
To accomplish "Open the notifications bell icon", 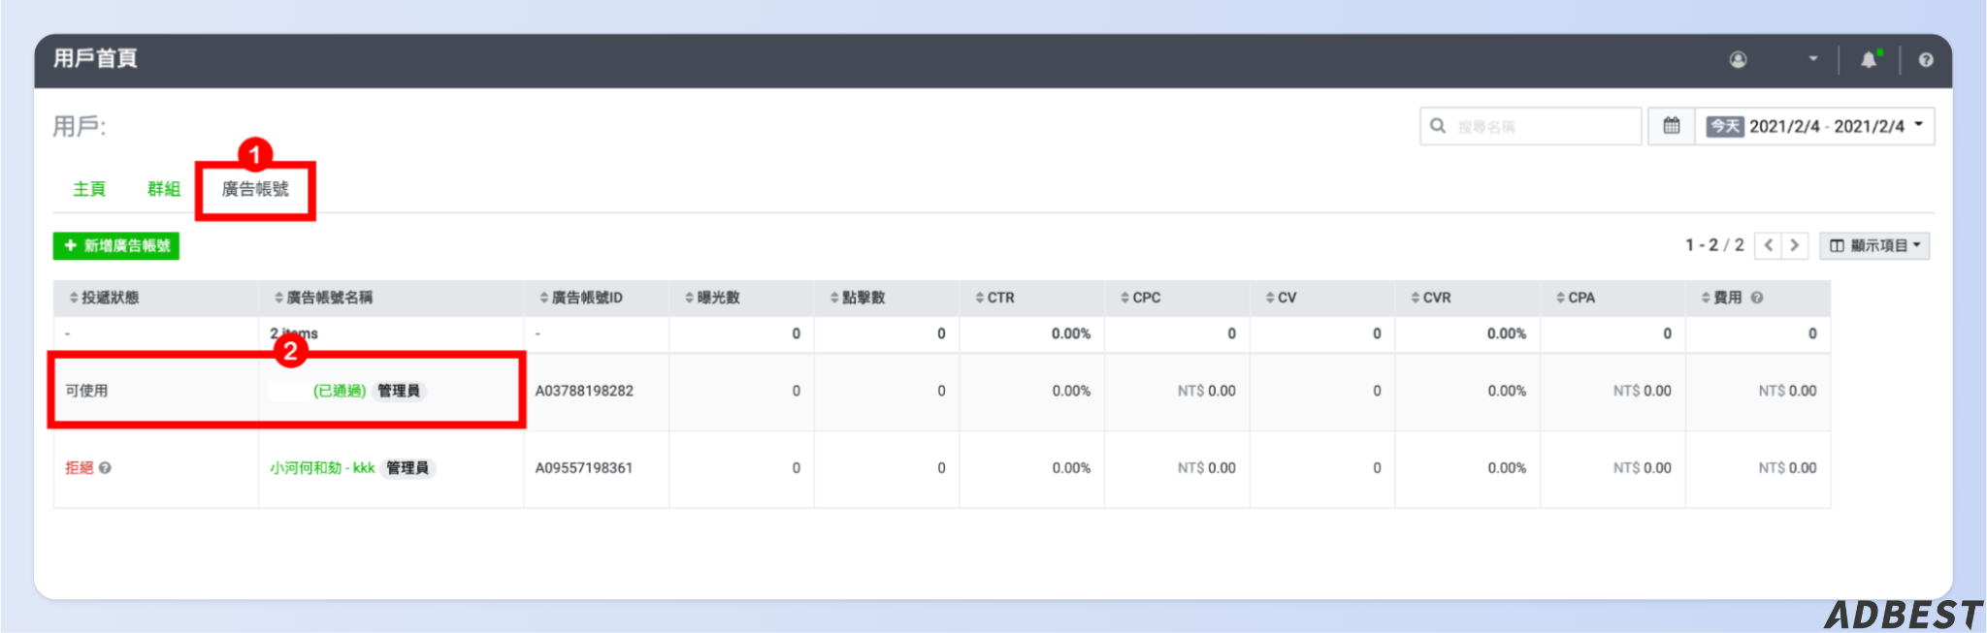I will coord(1869,60).
